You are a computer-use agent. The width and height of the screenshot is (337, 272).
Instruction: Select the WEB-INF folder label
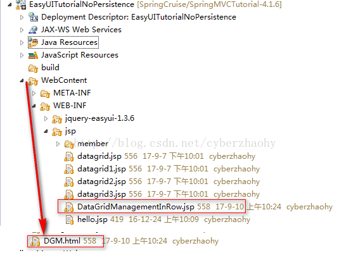click(x=70, y=106)
